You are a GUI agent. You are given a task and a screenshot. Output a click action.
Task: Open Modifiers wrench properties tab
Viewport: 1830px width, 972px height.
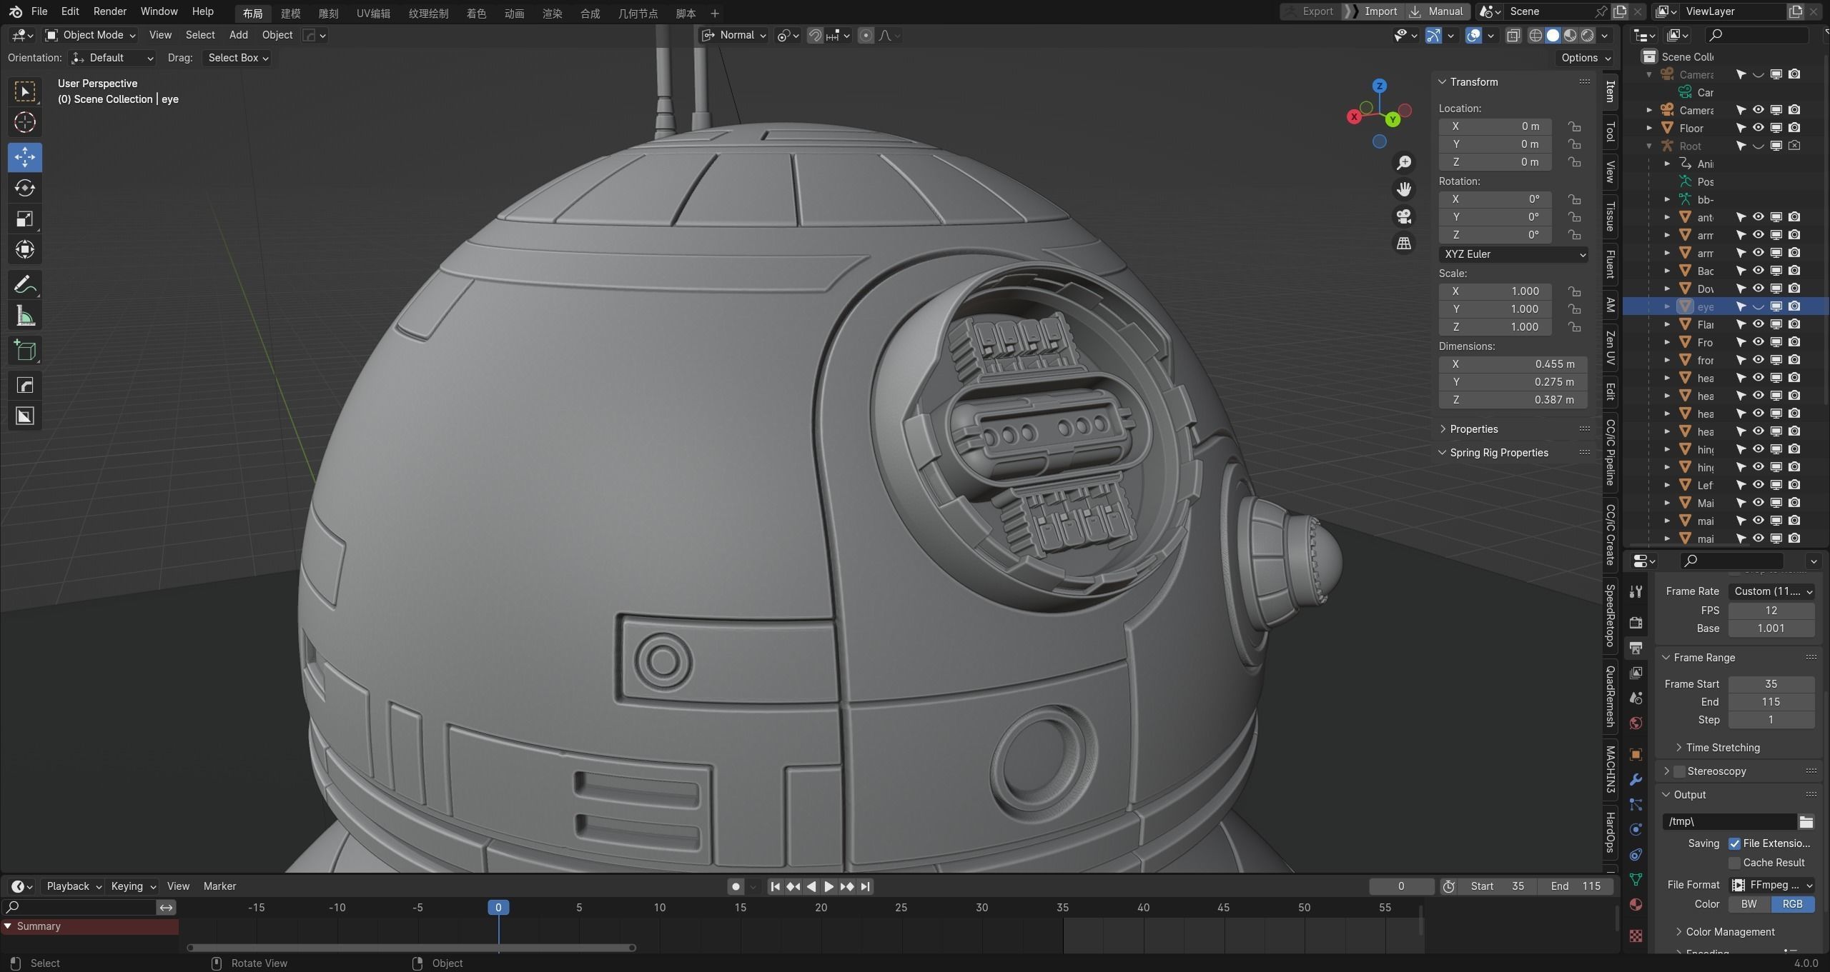1636,779
